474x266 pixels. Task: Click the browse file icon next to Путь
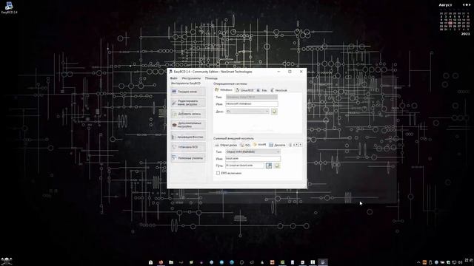tap(269, 166)
